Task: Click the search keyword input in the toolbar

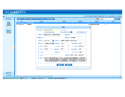Action: click(x=109, y=19)
